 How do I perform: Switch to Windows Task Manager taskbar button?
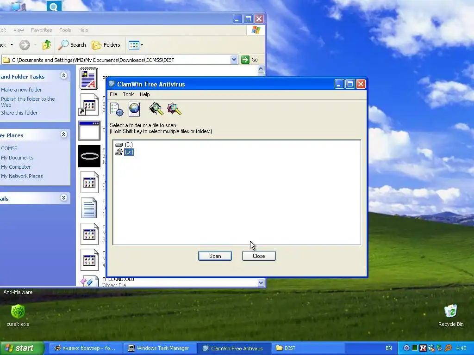click(x=159, y=348)
